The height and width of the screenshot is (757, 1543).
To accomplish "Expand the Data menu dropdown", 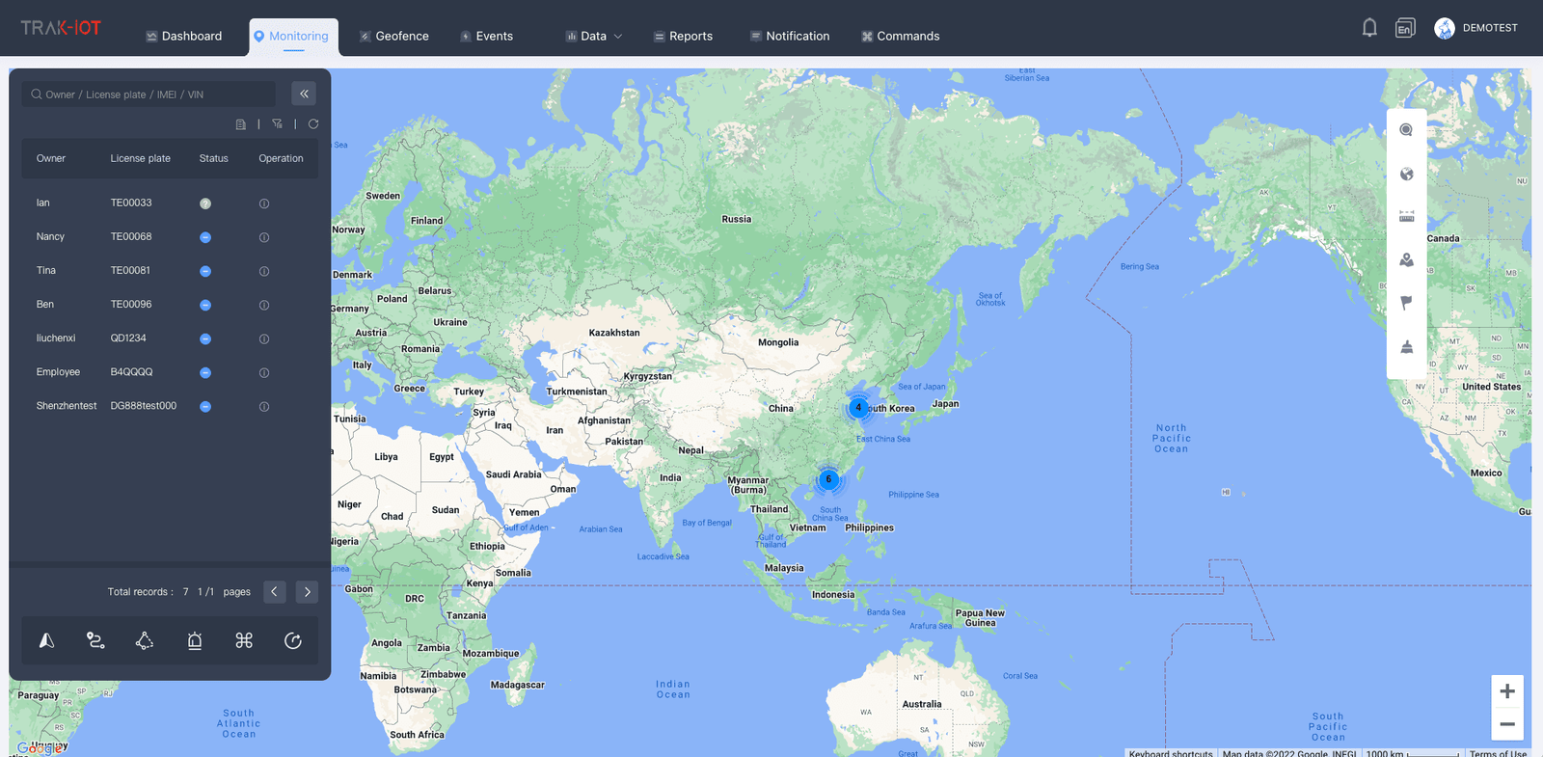I will click(594, 37).
